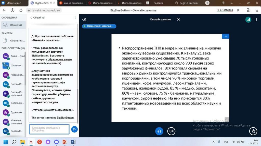The height and width of the screenshot is (146, 261).
Task: Select user Воробьев in users list
Action: click(13, 103)
